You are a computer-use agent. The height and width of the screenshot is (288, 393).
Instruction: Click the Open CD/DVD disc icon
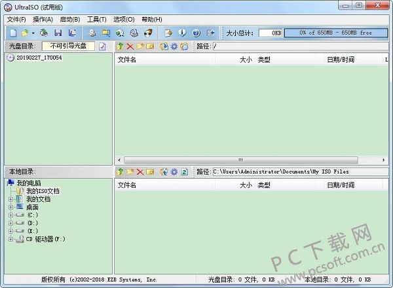pyautogui.click(x=44, y=33)
